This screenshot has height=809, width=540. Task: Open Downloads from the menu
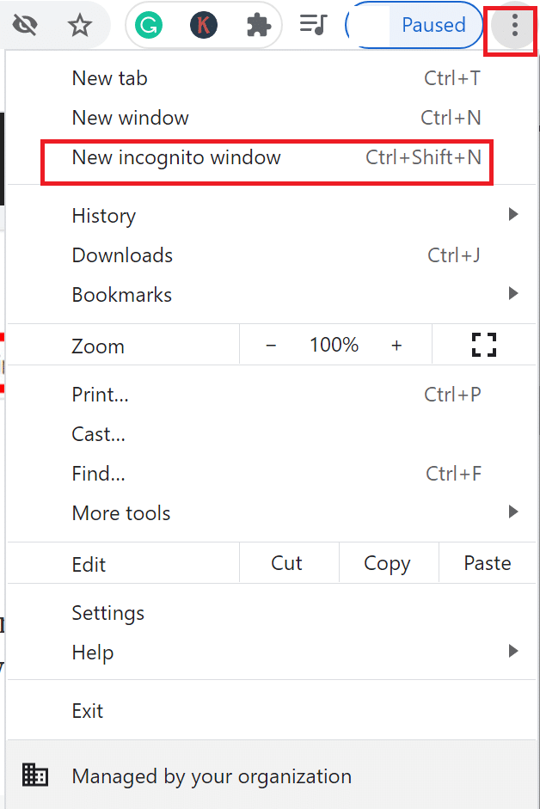122,255
